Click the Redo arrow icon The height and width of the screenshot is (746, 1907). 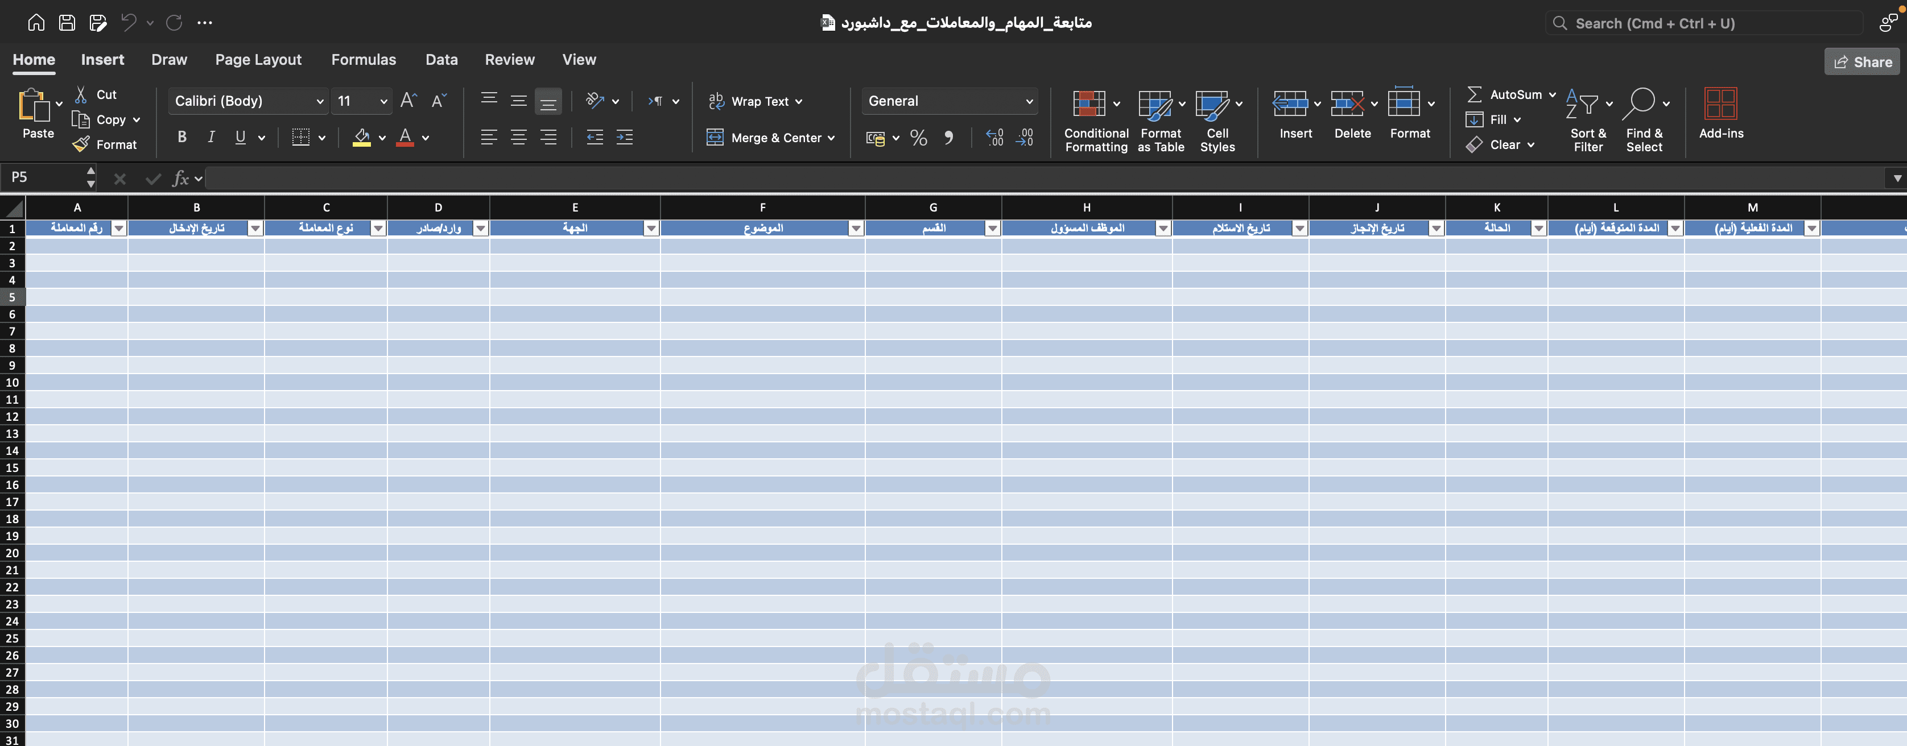tap(174, 23)
